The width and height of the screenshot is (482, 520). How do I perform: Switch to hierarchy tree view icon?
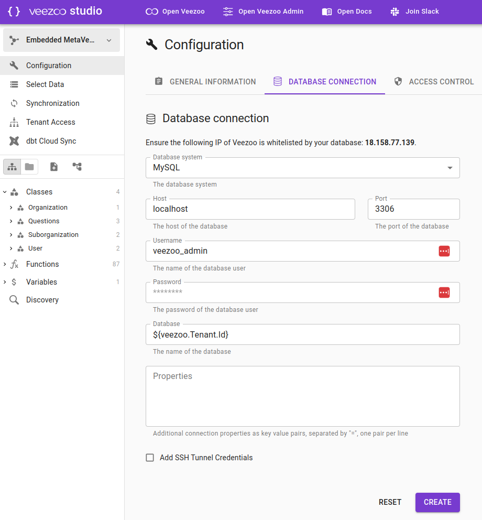[12, 167]
